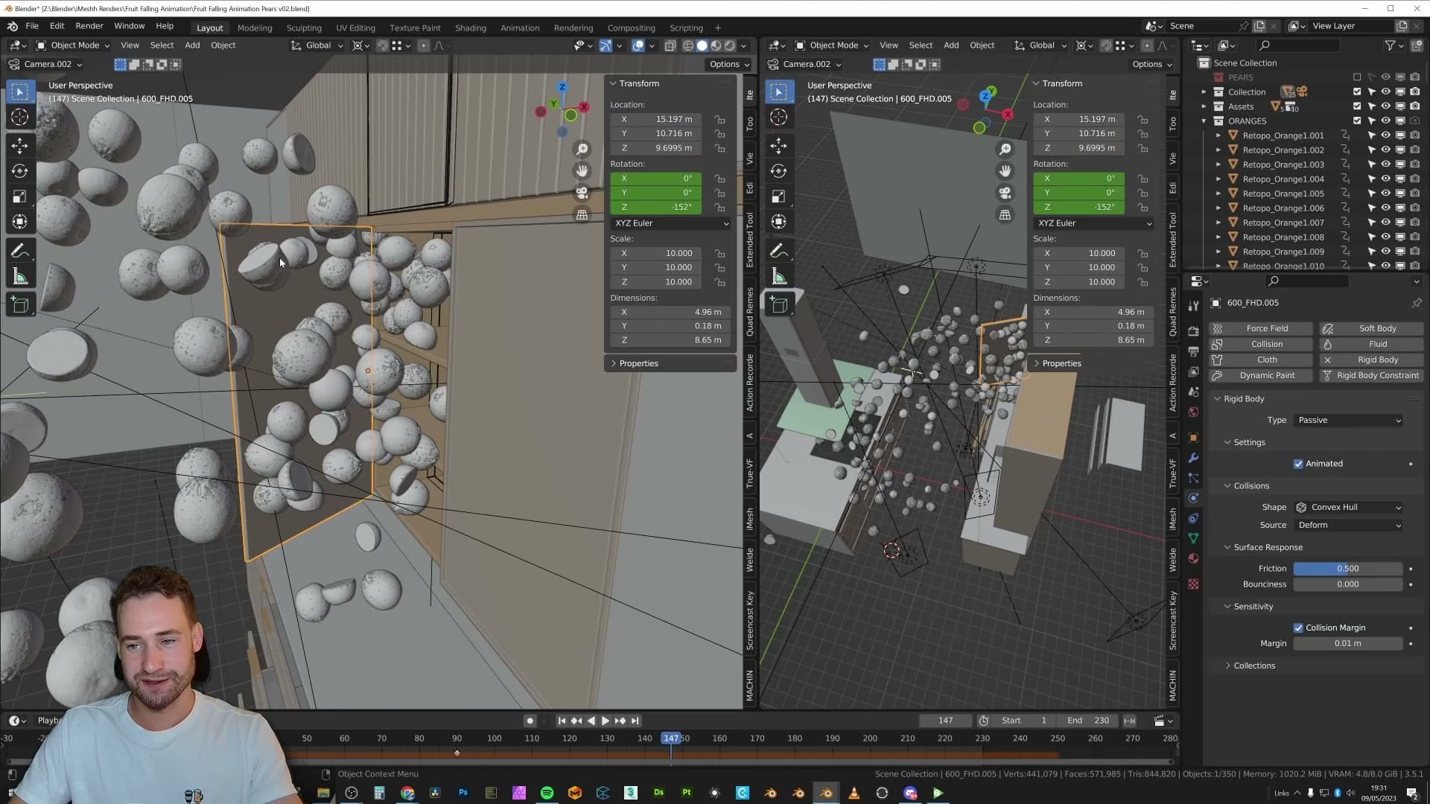Viewport: 1430px width, 804px height.
Task: Toggle camera view in left viewport
Action: point(582,193)
